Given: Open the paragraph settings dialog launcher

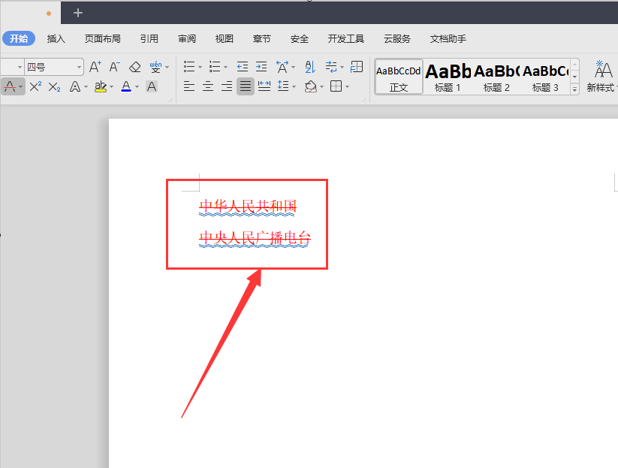Looking at the screenshot, I should tap(363, 100).
